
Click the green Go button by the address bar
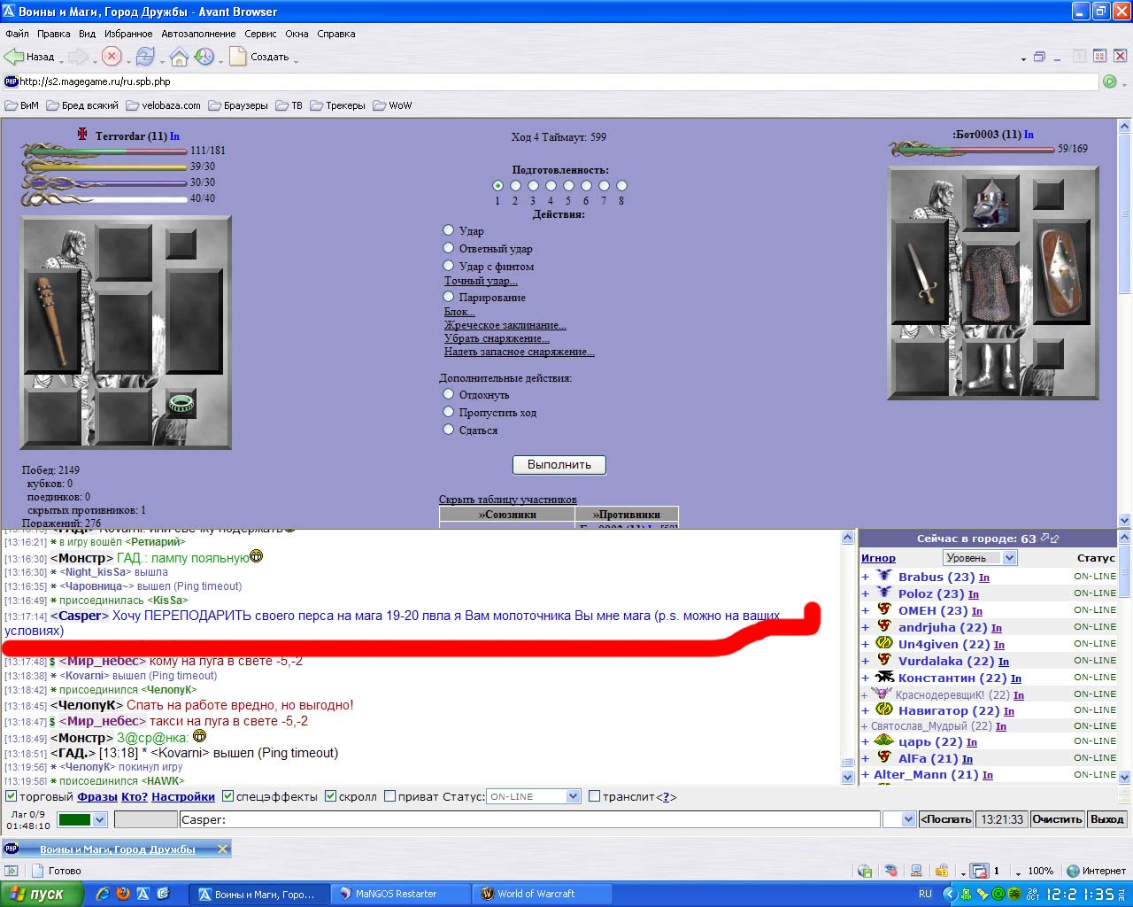(1110, 81)
